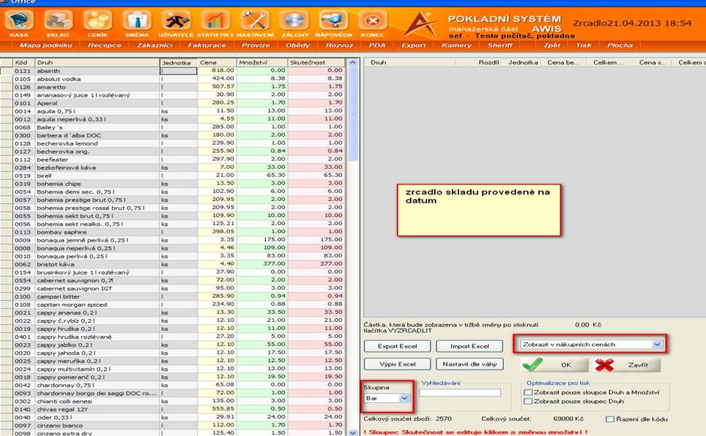Click the red cross Zavřít icon

pos(605,365)
